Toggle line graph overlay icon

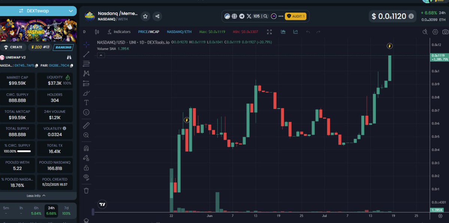click(x=295, y=32)
